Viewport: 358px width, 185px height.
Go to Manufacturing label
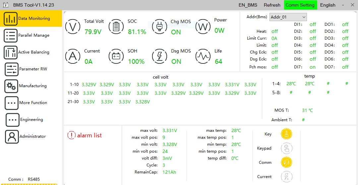pyautogui.click(x=33, y=86)
